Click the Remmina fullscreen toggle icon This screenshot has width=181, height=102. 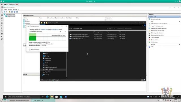[x=2, y=7]
